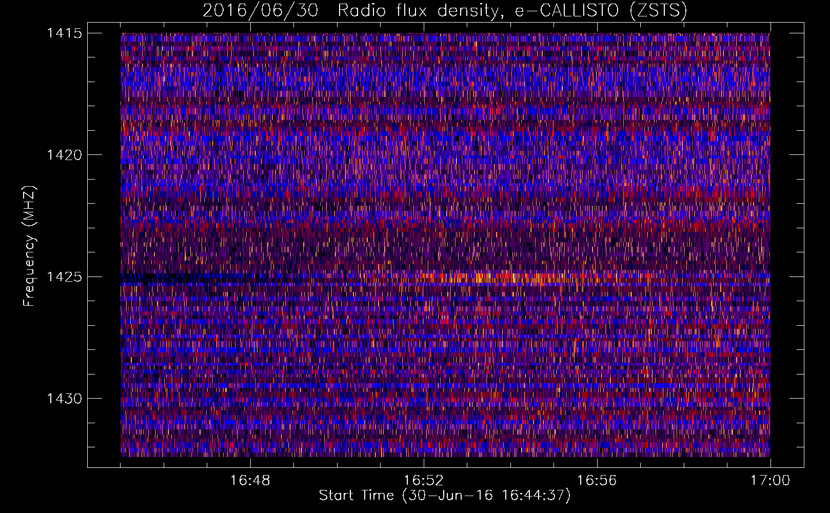
Task: Select the 1430 frequency axis label
Action: click(x=64, y=399)
